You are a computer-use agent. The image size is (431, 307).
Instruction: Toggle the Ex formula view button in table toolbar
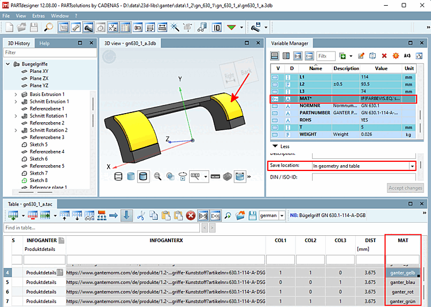coord(215,215)
